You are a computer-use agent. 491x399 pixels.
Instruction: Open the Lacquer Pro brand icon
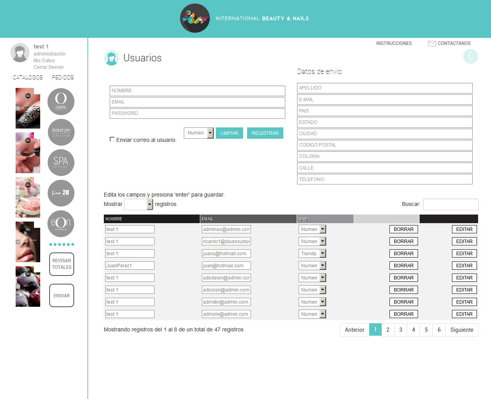[61, 132]
